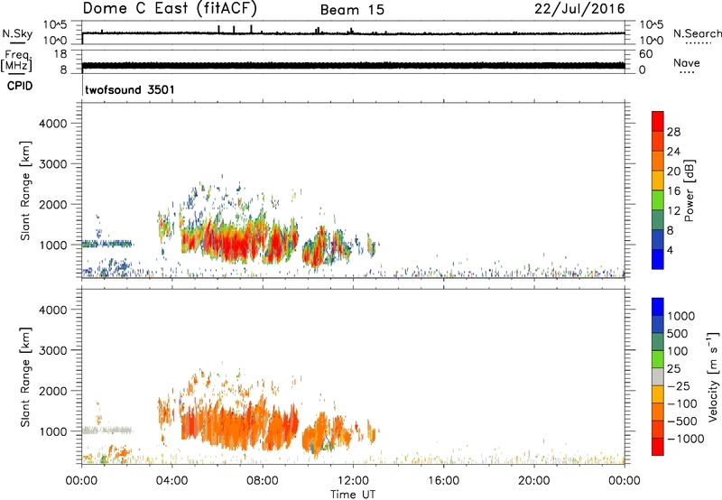Click the 'Power [dB]' colorbar label
Image resolution: width=722 pixels, height=500 pixels.
(689, 190)
